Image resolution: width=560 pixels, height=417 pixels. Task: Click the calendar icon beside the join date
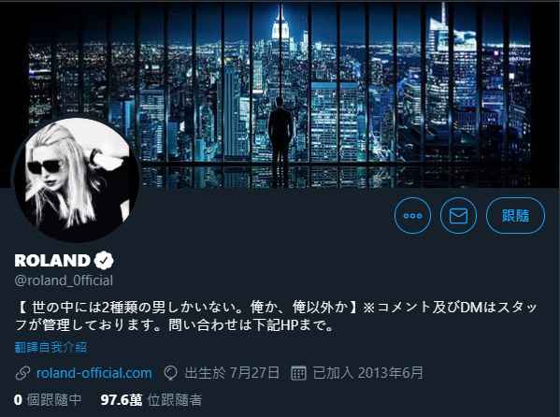298,373
